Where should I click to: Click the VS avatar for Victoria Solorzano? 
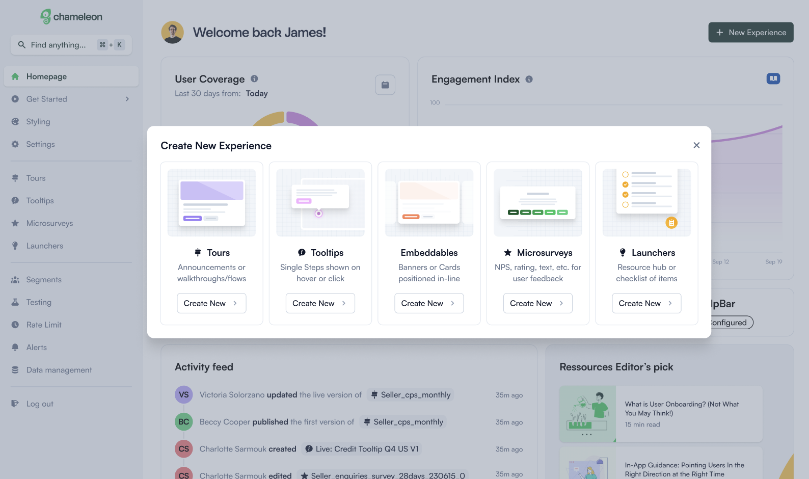pyautogui.click(x=184, y=394)
